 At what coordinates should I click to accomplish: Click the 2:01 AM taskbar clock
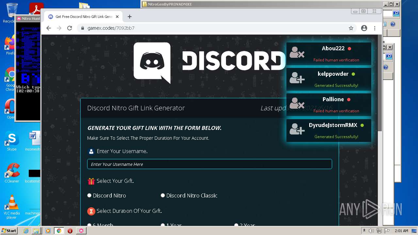(x=401, y=231)
